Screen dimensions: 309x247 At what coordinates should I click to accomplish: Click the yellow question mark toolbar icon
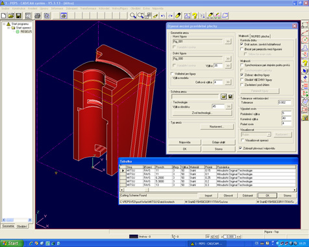[x=195, y=16]
